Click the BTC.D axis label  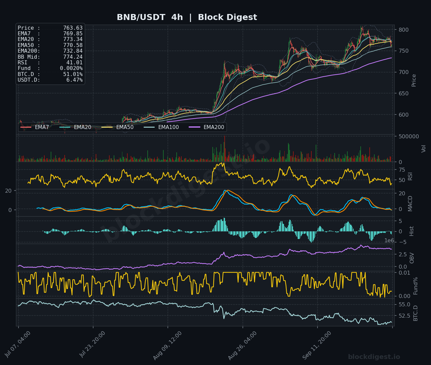pos(416,313)
